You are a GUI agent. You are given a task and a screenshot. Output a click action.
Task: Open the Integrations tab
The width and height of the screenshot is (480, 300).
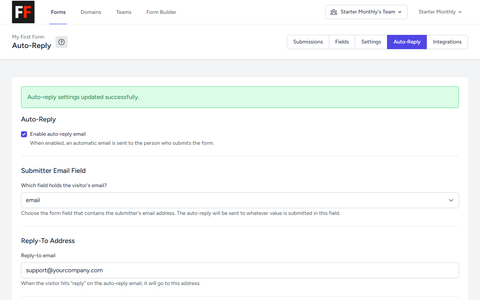coord(447,42)
